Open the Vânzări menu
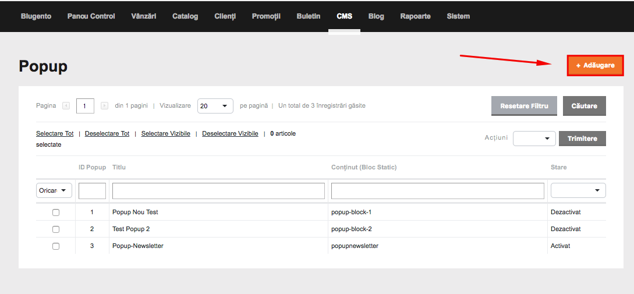Image resolution: width=634 pixels, height=294 pixels. pyautogui.click(x=144, y=16)
